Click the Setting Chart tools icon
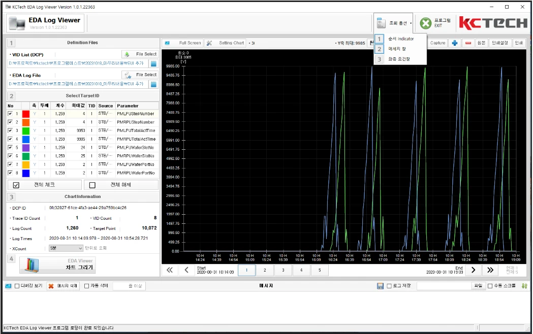 pos(209,43)
